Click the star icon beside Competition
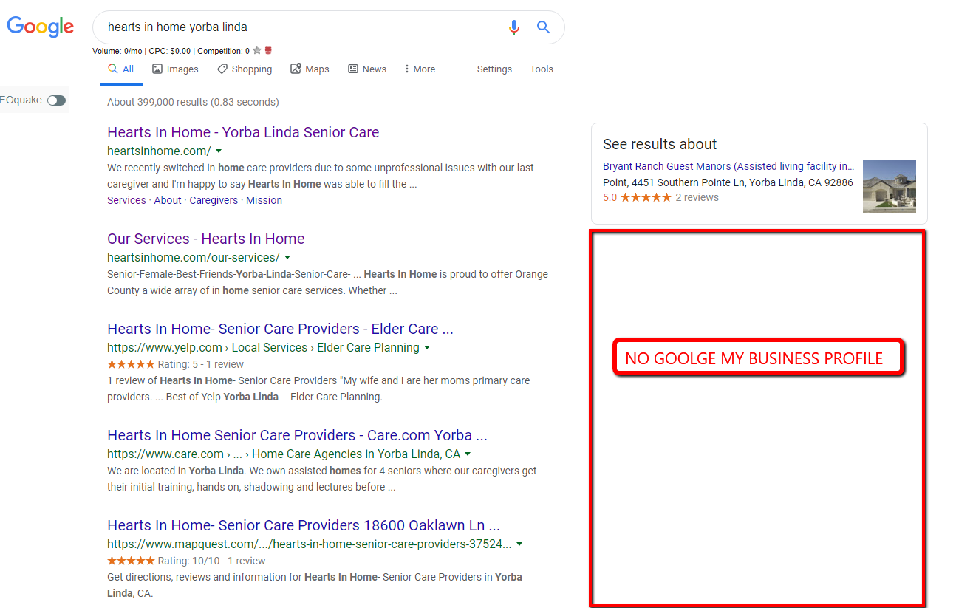This screenshot has width=956, height=608. (257, 51)
